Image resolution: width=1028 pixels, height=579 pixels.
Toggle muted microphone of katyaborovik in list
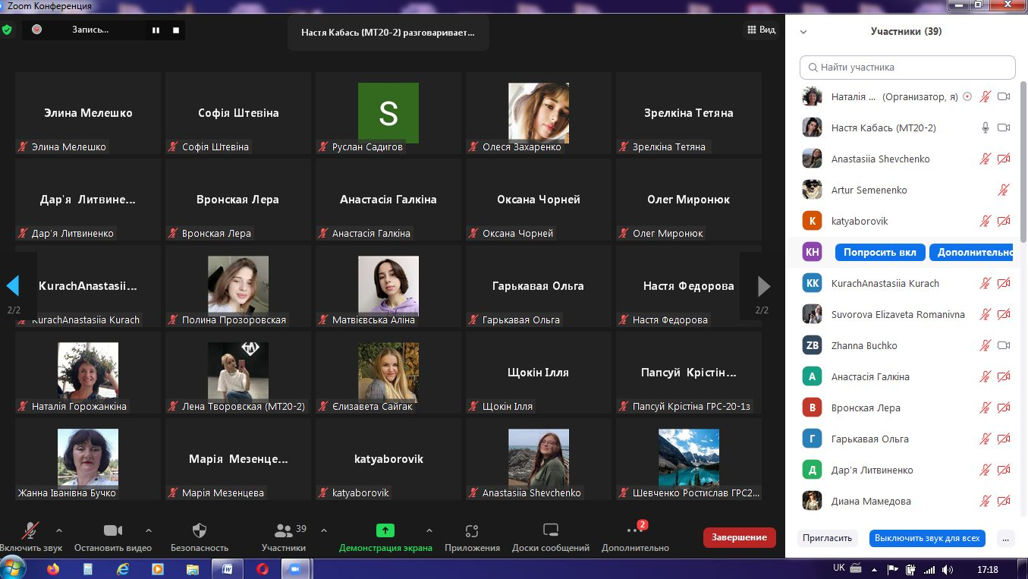986,221
